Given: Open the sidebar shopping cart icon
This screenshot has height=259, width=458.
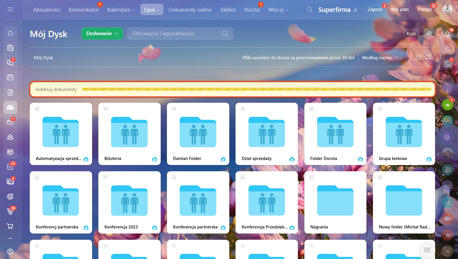Looking at the screenshot, I should tap(10, 226).
